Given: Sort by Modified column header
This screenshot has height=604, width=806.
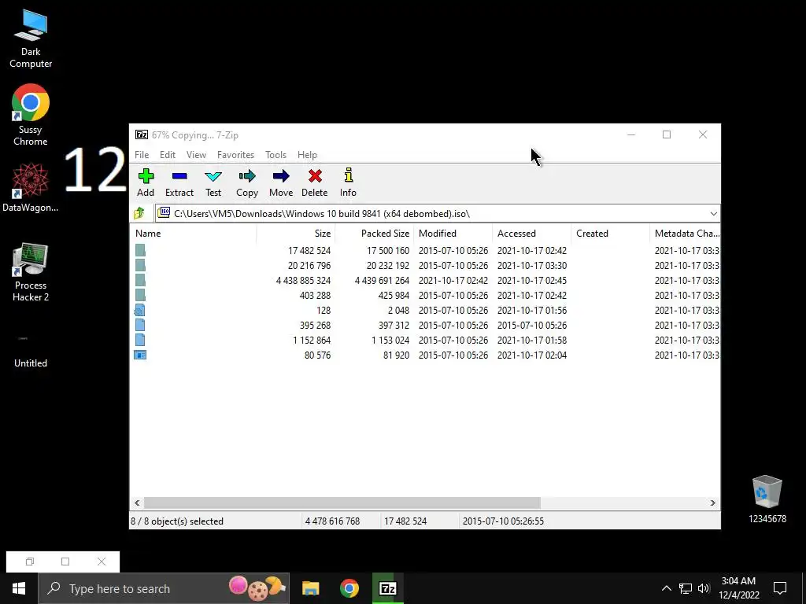Looking at the screenshot, I should click(x=453, y=233).
